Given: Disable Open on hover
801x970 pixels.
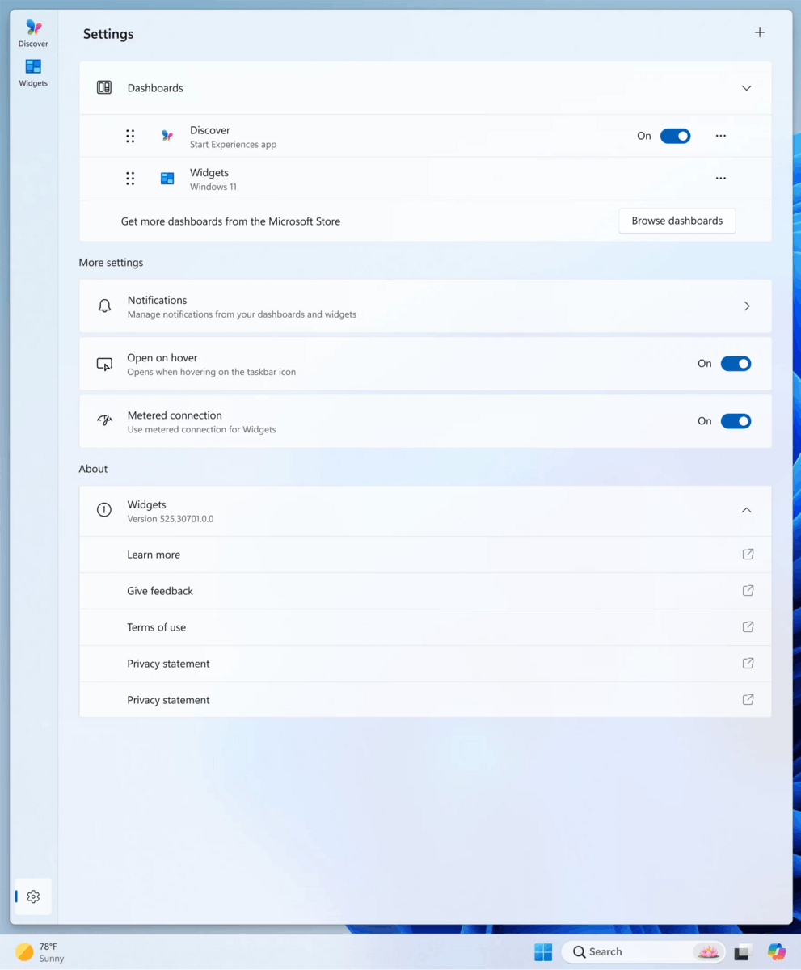Looking at the screenshot, I should pyautogui.click(x=736, y=363).
